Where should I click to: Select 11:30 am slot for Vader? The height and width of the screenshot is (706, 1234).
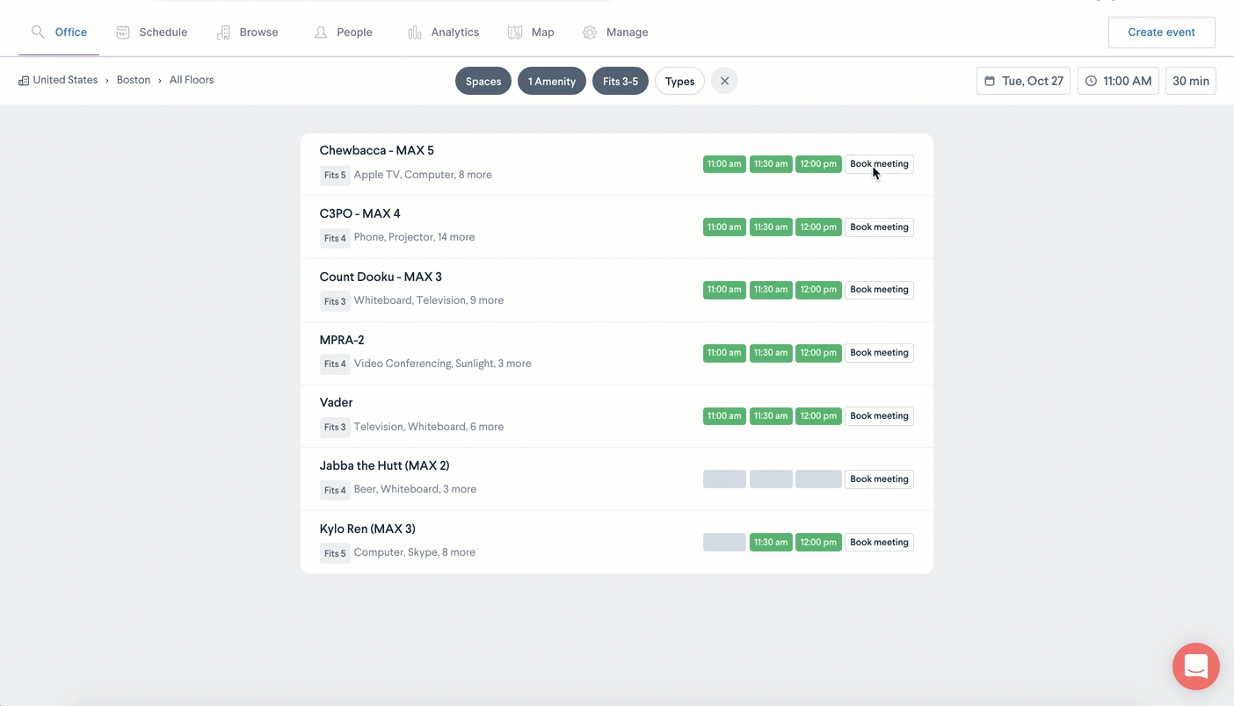point(771,416)
